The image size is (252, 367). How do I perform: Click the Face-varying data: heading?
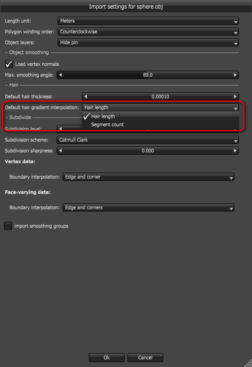click(27, 192)
